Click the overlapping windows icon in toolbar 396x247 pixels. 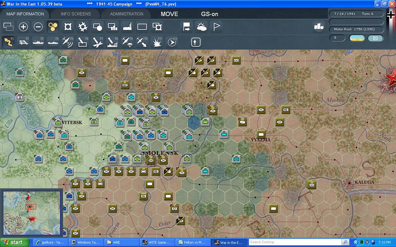[x=8, y=27]
